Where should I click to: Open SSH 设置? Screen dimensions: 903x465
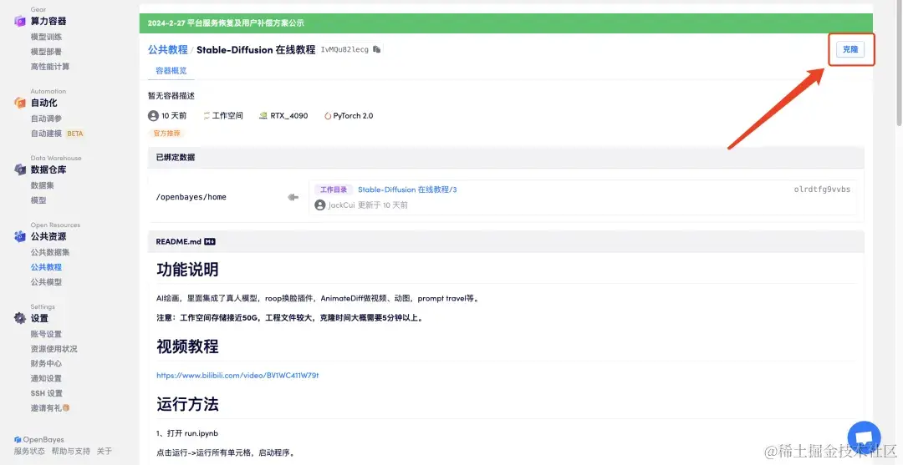click(47, 393)
